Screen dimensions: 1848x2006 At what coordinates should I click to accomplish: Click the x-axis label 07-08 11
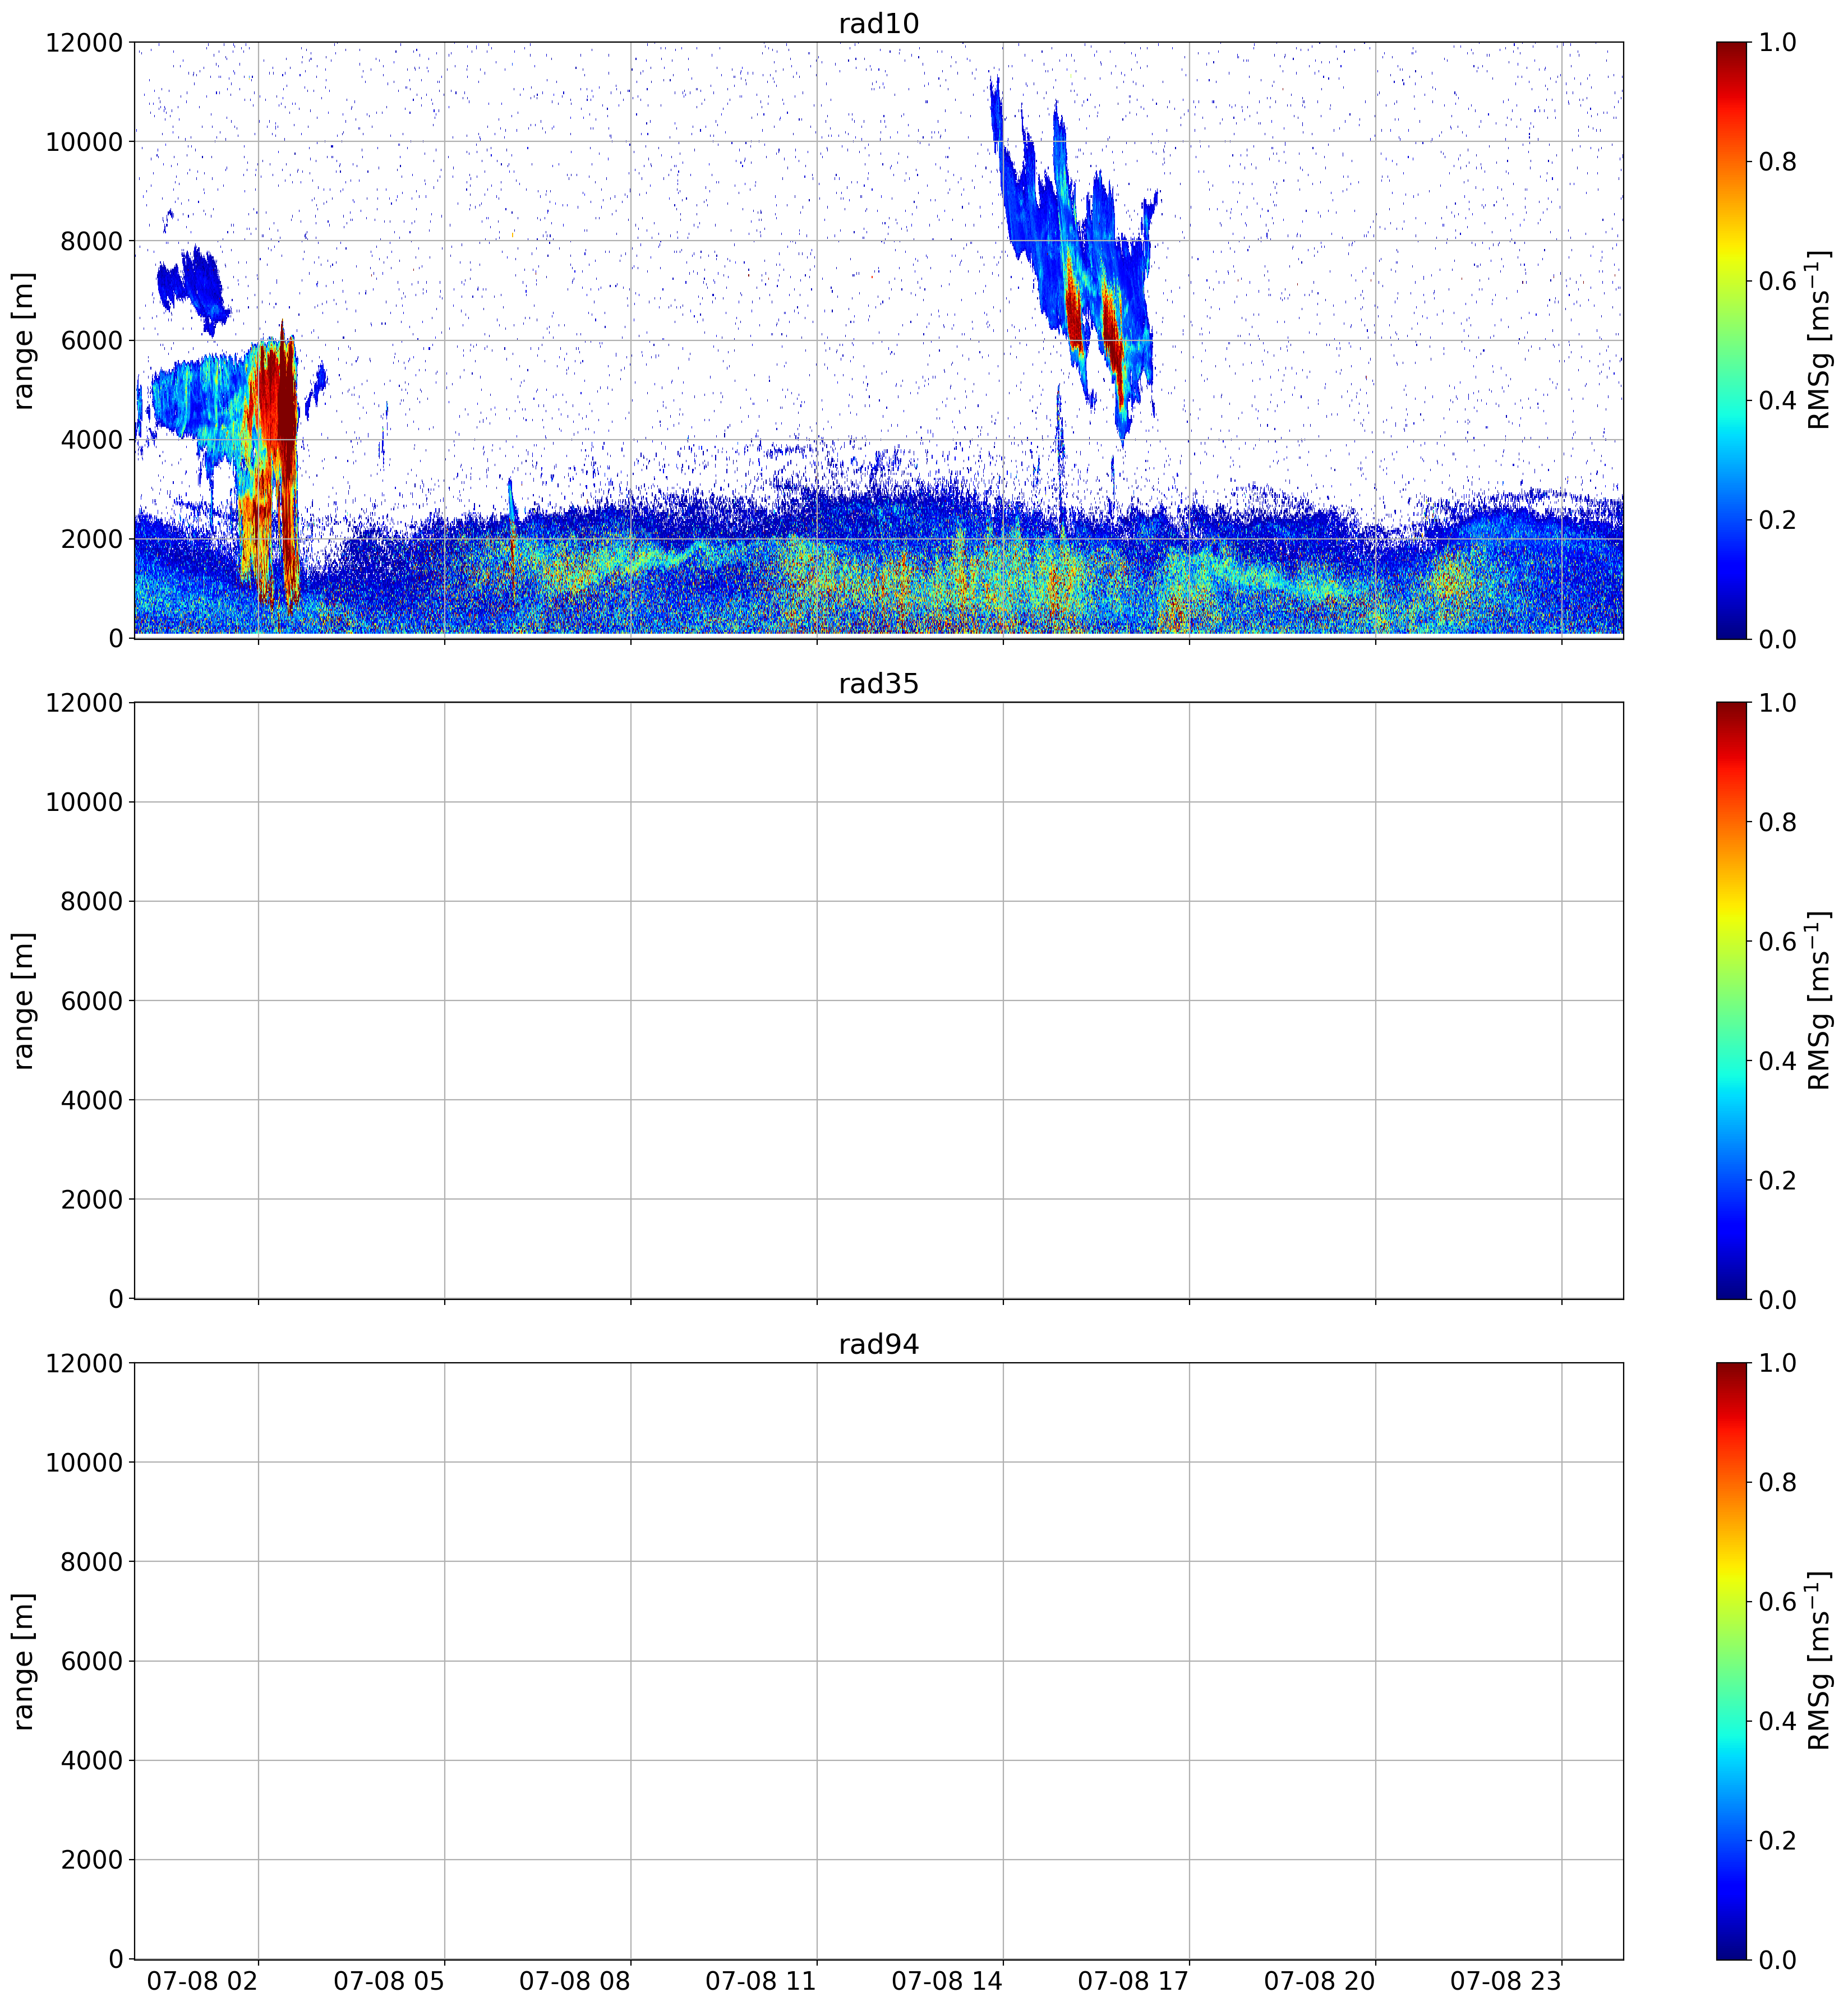click(x=761, y=1981)
